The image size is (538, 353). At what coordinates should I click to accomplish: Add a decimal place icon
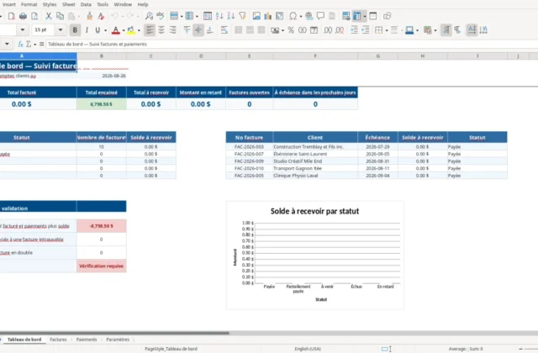(328, 30)
